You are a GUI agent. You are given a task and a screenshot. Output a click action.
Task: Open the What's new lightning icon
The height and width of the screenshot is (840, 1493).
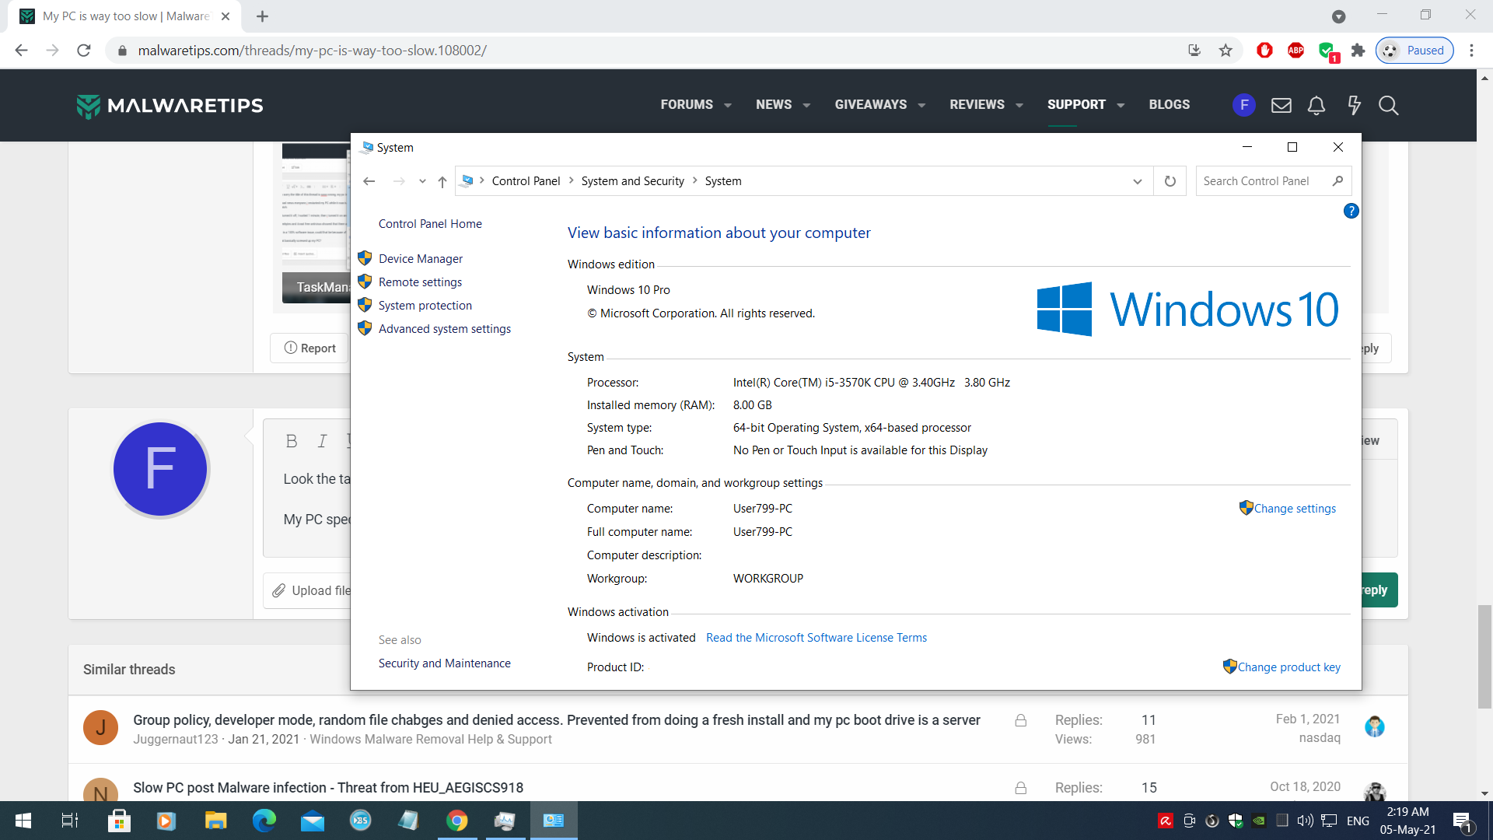(x=1354, y=105)
